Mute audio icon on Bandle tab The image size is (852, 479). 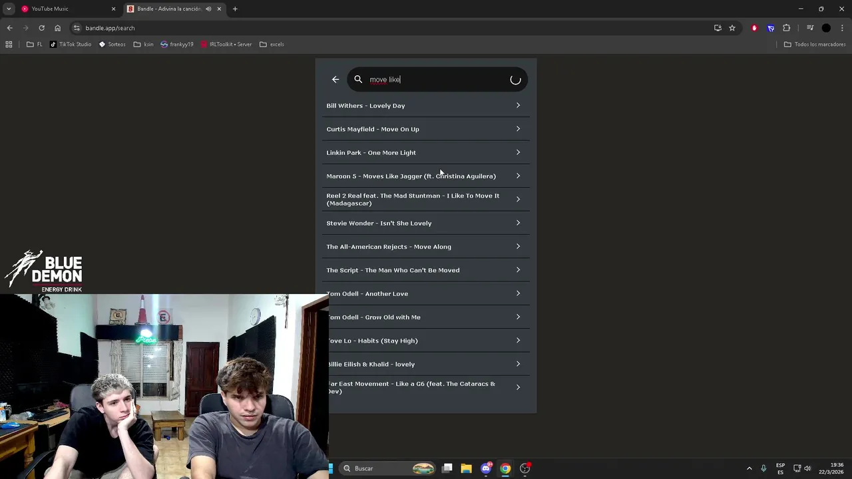(x=208, y=9)
